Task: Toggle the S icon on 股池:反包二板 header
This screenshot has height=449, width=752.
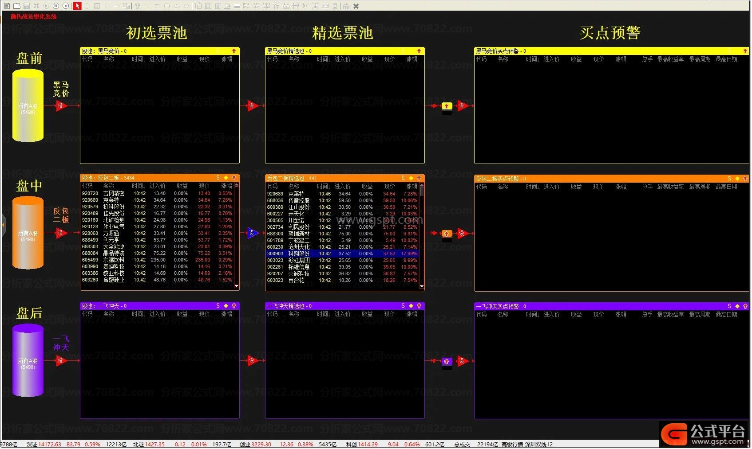Action: coord(218,178)
